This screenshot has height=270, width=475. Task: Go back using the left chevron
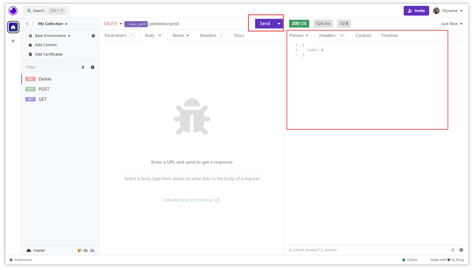(x=27, y=24)
